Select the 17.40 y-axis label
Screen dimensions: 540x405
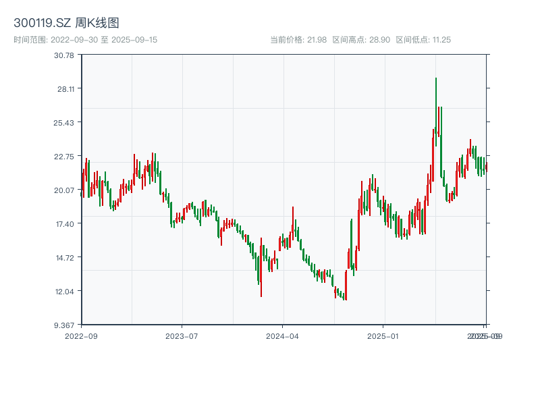pyautogui.click(x=64, y=223)
